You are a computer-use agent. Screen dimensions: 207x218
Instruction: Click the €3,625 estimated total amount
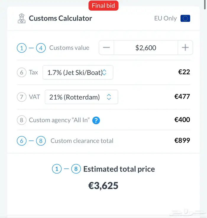point(103,186)
